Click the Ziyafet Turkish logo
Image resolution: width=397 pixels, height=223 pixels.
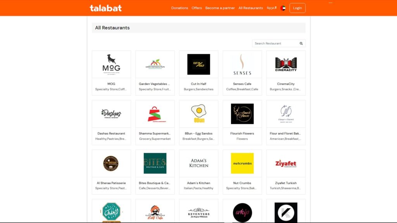pos(286,164)
